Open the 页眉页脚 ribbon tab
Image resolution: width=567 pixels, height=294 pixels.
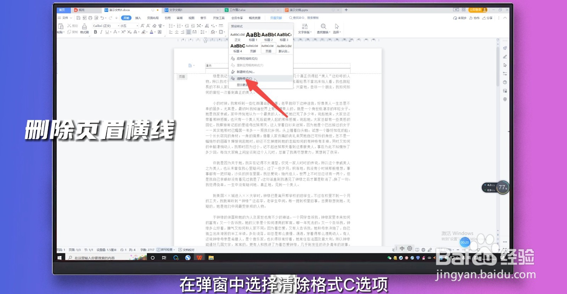(x=276, y=18)
